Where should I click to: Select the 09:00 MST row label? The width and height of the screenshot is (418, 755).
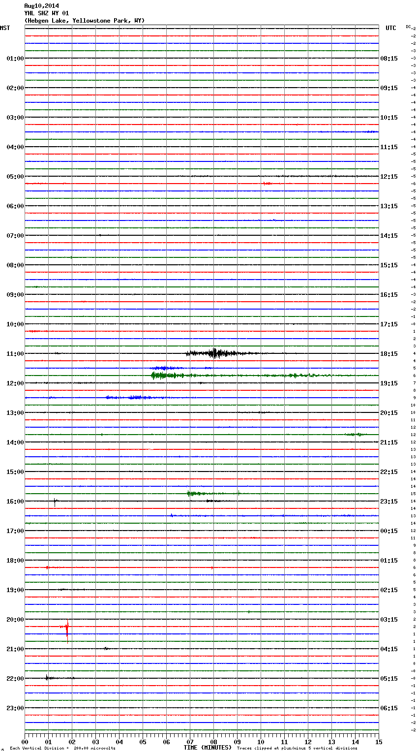pyautogui.click(x=15, y=295)
